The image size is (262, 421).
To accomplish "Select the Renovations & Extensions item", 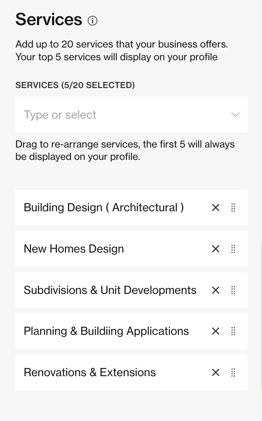I will click(90, 372).
